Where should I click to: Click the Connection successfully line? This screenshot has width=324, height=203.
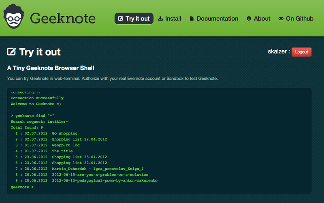pos(37,98)
